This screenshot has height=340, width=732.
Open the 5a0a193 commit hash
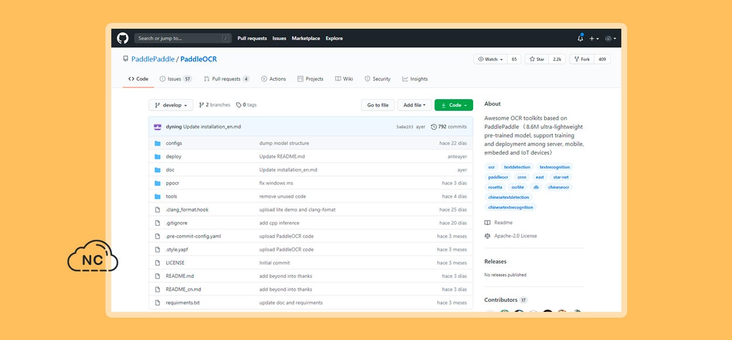pyautogui.click(x=405, y=127)
